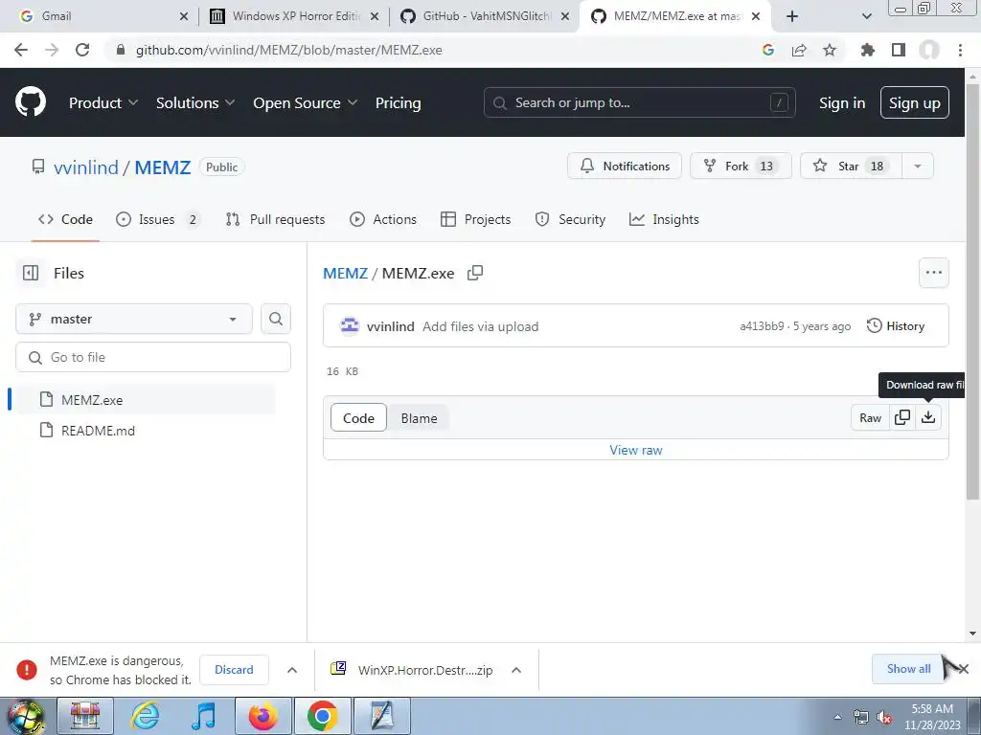Click the Go to file field
This screenshot has height=735, width=981.
153,357
